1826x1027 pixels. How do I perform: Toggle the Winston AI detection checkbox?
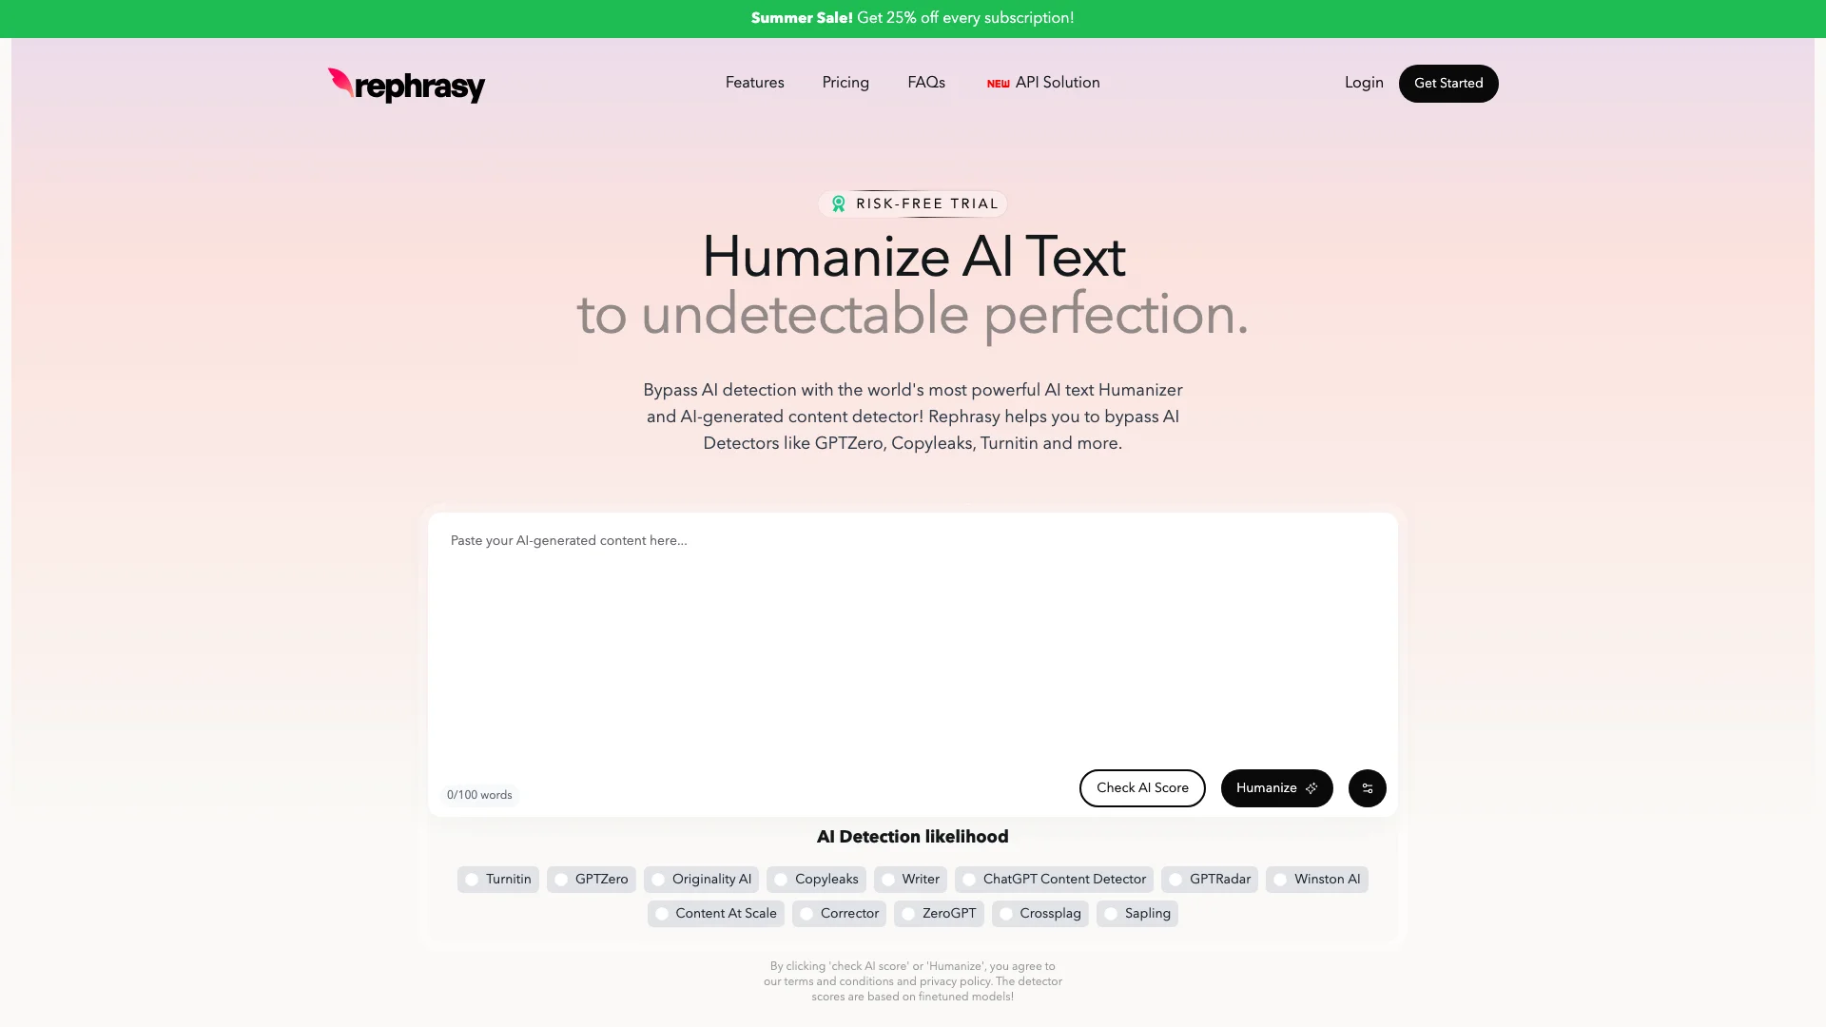point(1279,879)
